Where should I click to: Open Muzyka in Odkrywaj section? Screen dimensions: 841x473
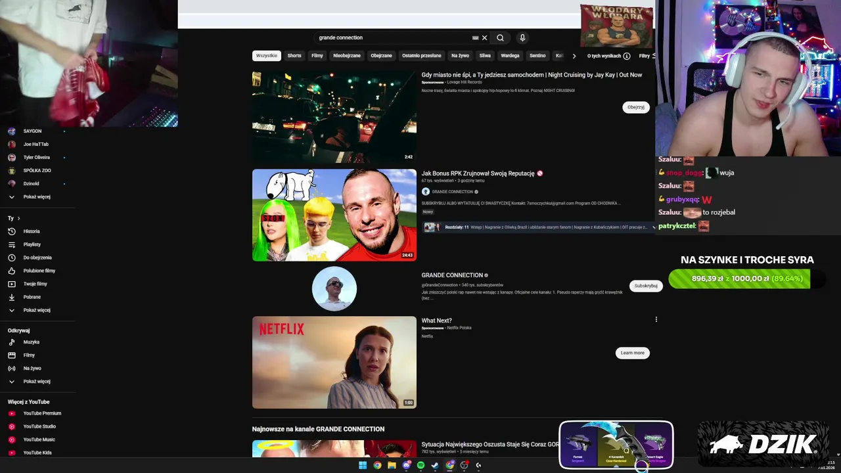coord(31,342)
